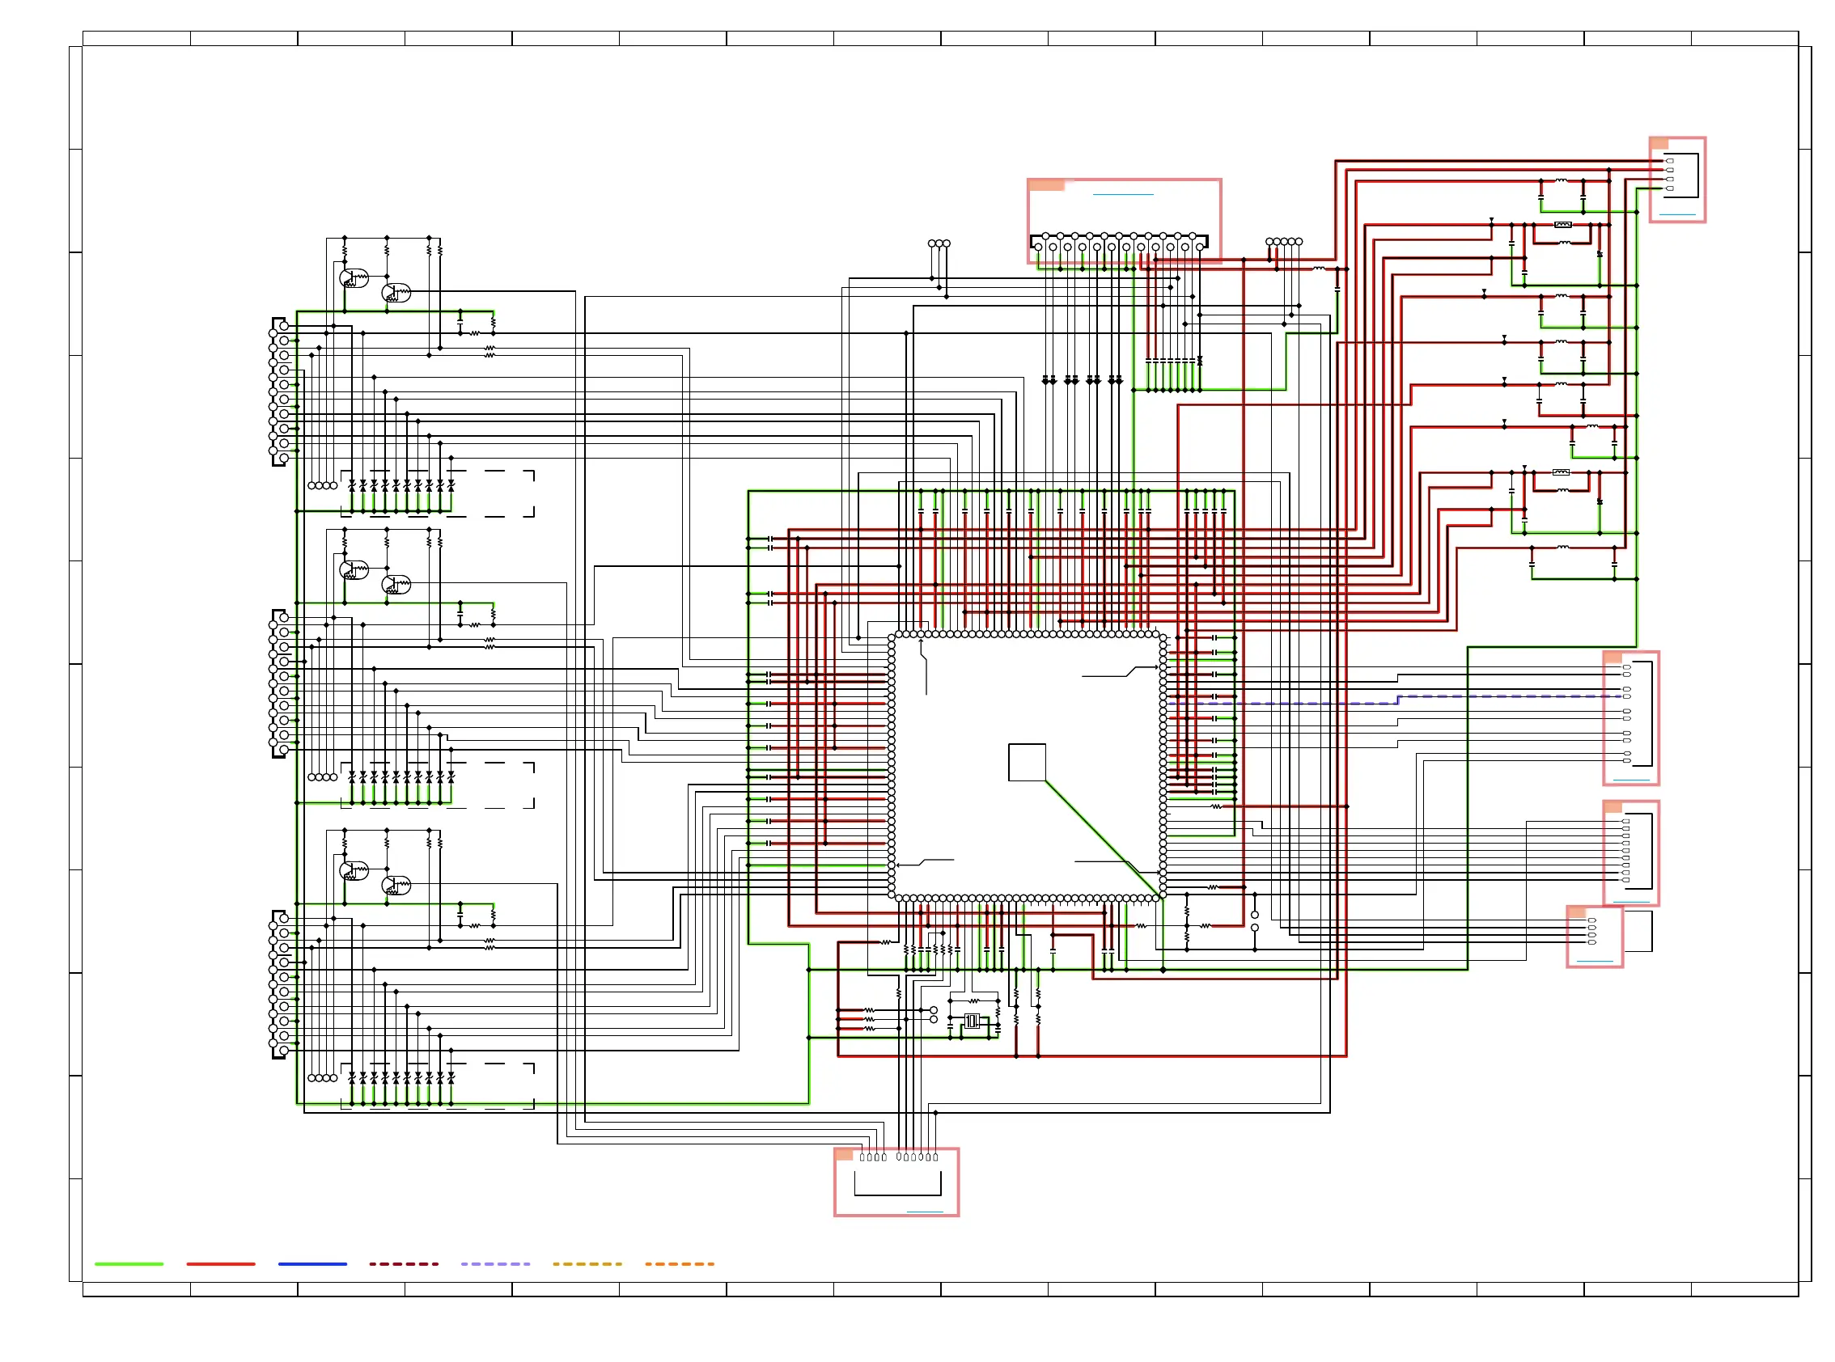The height and width of the screenshot is (1362, 1835).
Task: Click the green diagonal trace inside the chip
Action: click(1103, 839)
